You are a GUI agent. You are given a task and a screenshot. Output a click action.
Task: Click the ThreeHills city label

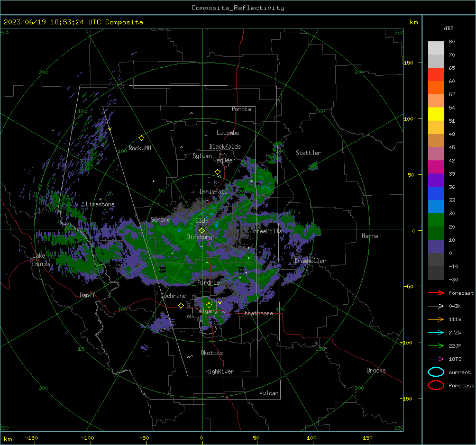(266, 231)
